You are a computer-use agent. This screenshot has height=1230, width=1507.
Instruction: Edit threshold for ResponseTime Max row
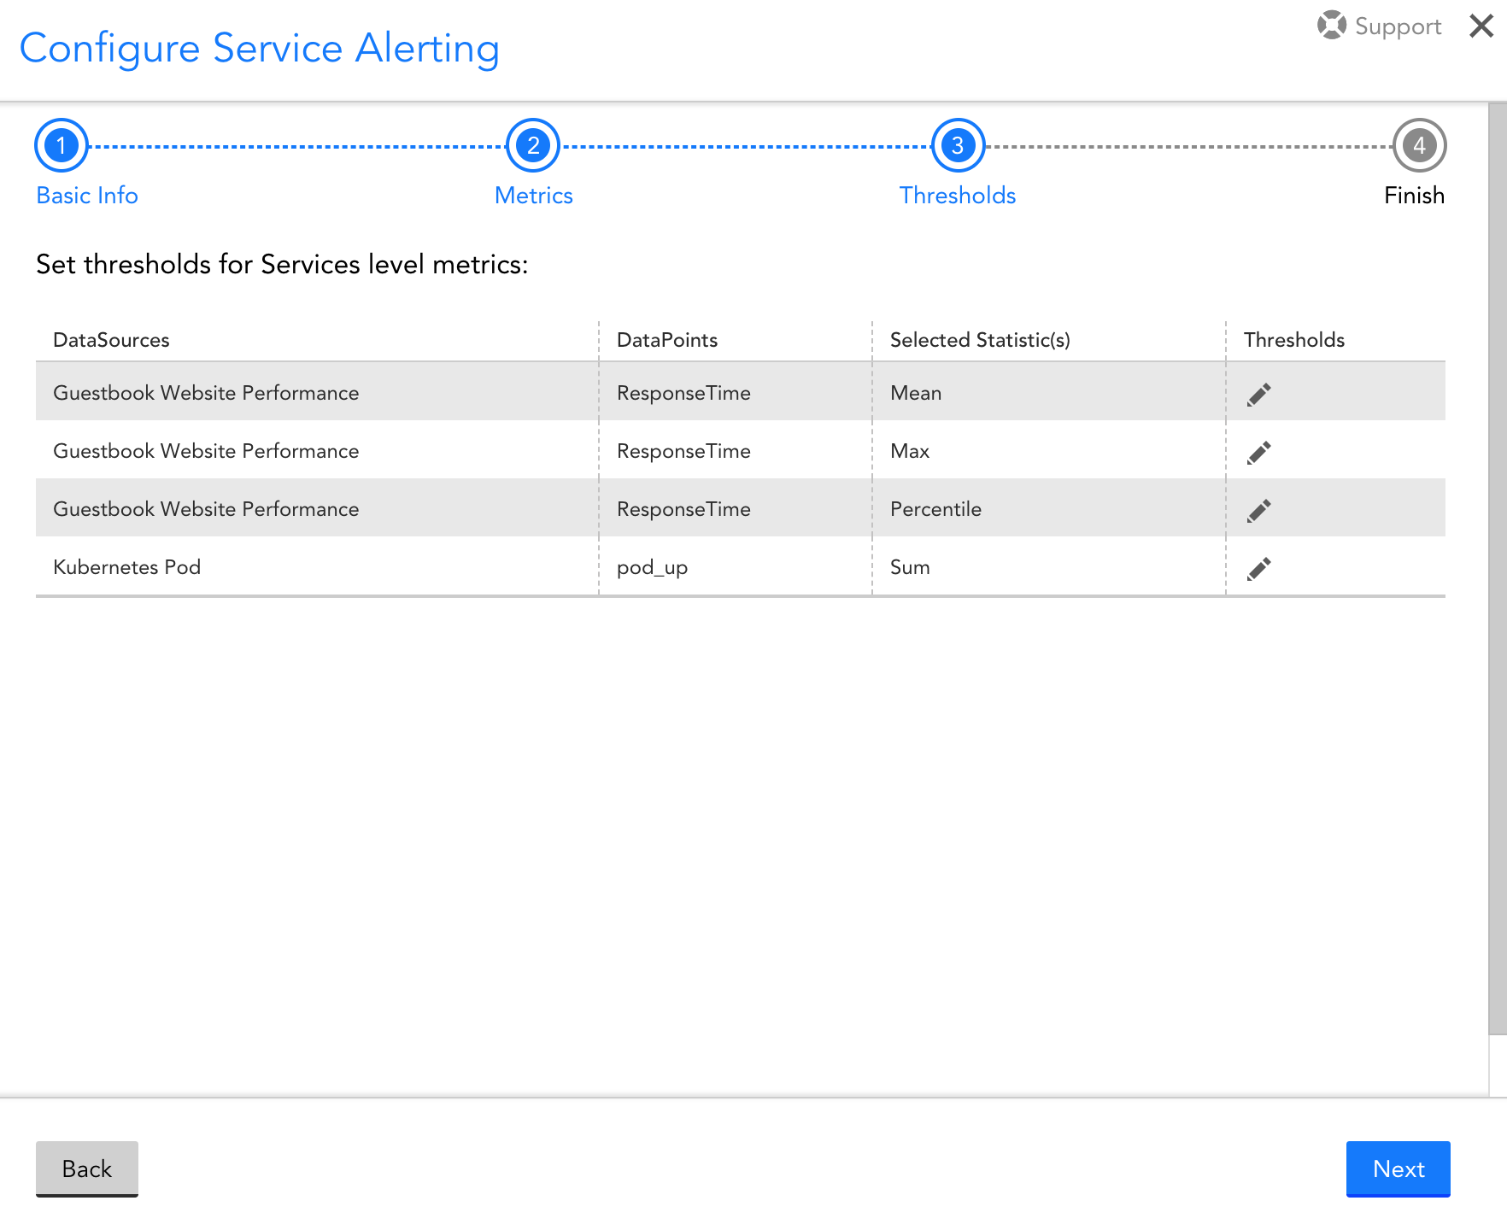1258,453
